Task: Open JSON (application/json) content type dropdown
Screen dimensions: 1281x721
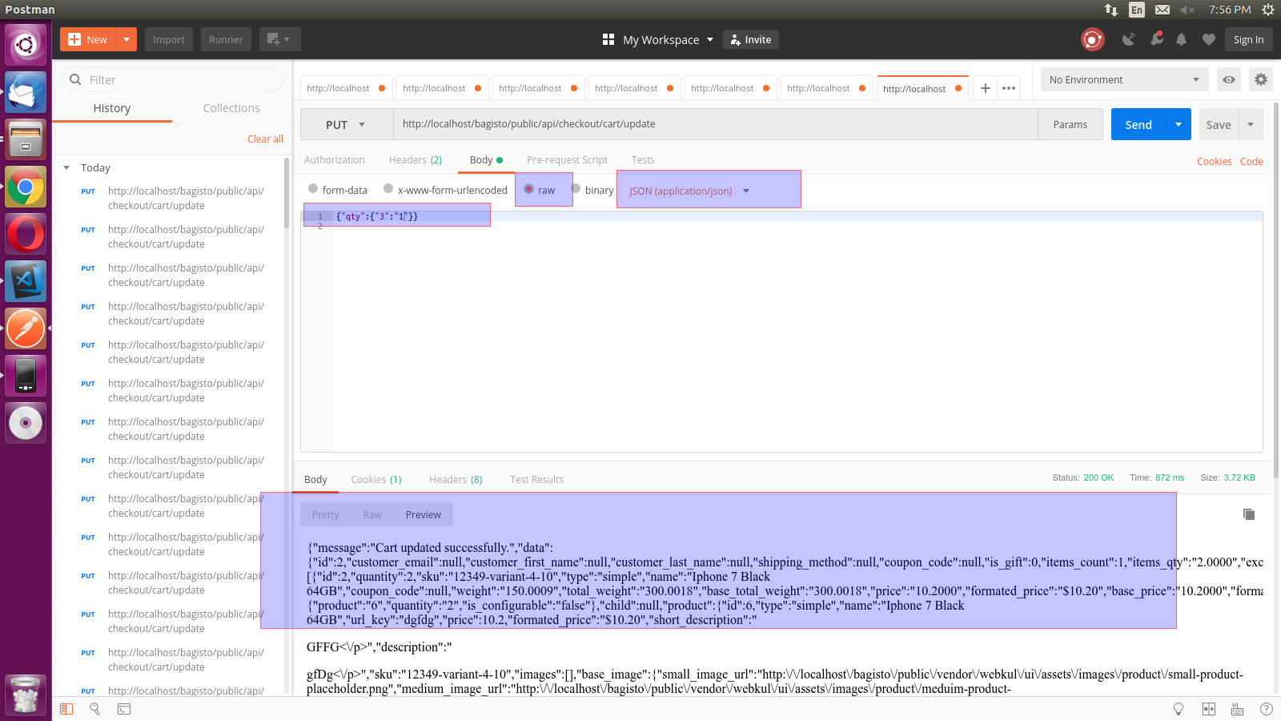Action: [689, 191]
